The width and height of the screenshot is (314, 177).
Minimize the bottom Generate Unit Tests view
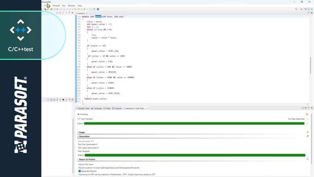309,108
